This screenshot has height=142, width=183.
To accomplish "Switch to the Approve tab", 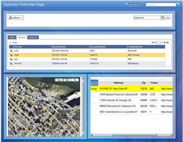I will pyautogui.click(x=33, y=38).
